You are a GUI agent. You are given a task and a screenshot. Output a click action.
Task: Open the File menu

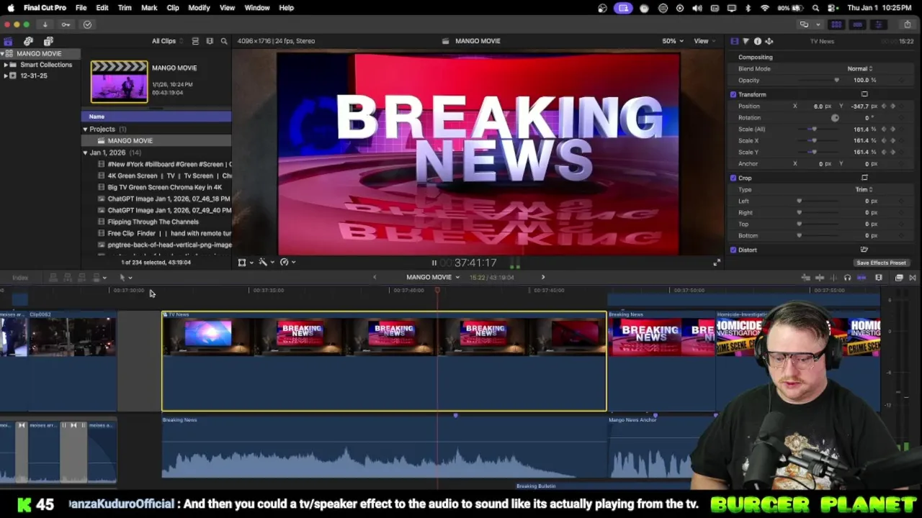pyautogui.click(x=81, y=8)
